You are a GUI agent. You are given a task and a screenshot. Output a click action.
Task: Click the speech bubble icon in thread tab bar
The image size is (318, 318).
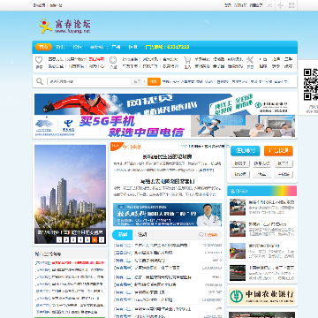(201, 235)
